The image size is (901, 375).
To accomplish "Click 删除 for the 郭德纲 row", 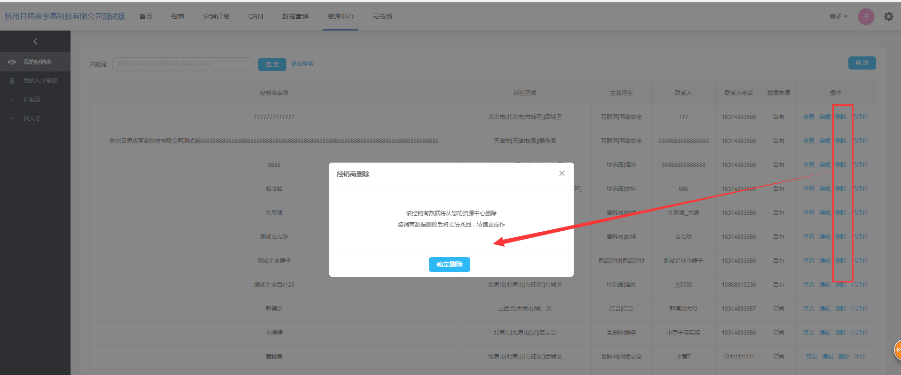I will point(840,309).
